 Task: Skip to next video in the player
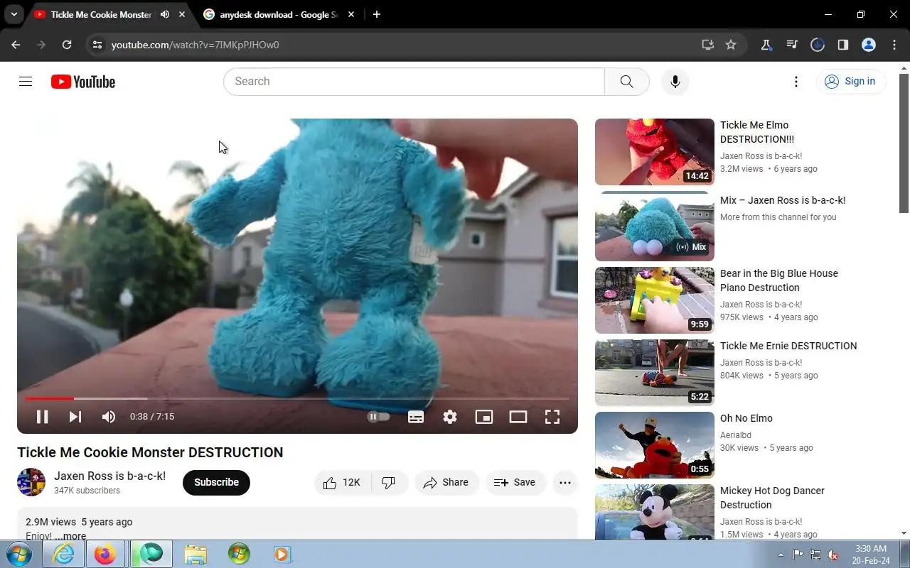[x=75, y=417]
